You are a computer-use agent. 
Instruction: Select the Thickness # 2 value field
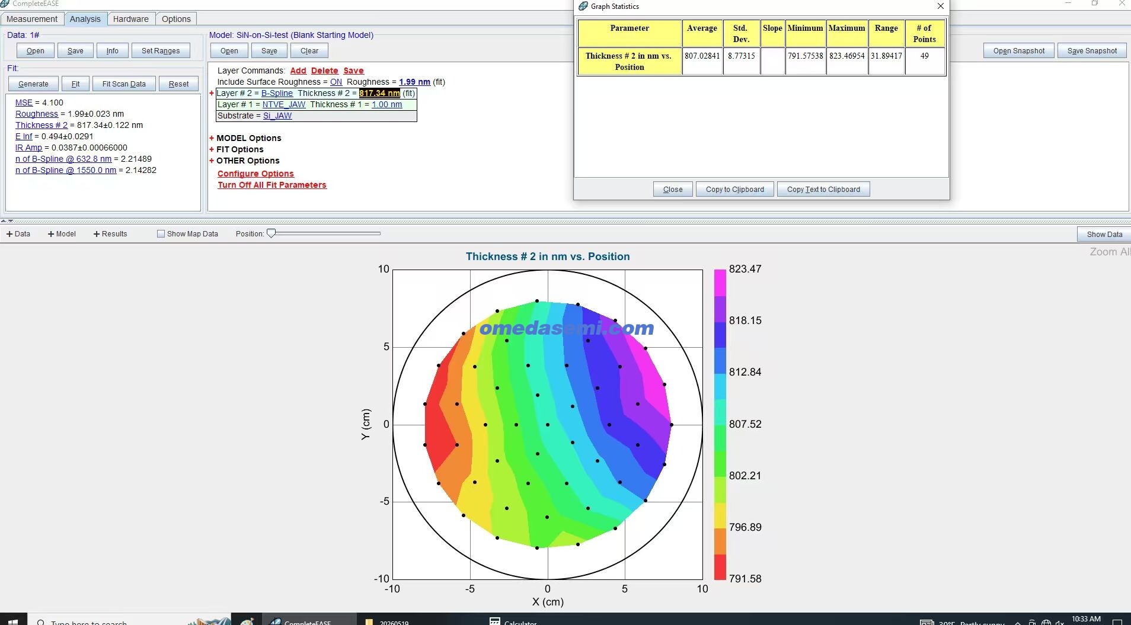[379, 93]
